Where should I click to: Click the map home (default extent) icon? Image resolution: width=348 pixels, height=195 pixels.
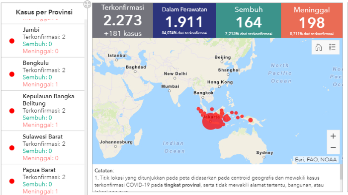(319, 47)
